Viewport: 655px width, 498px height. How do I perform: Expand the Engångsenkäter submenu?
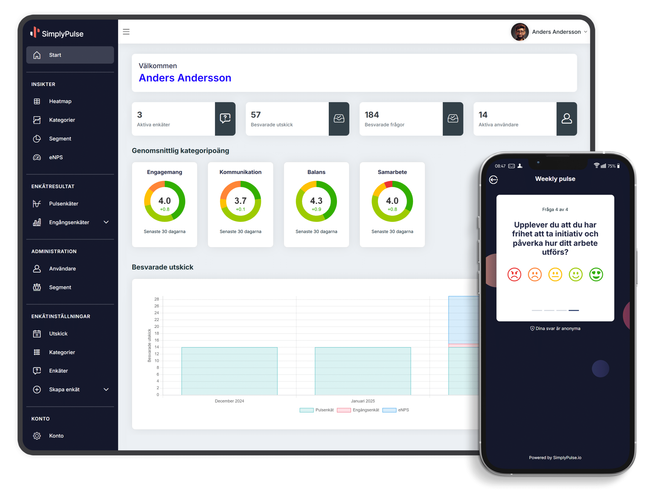click(x=106, y=222)
